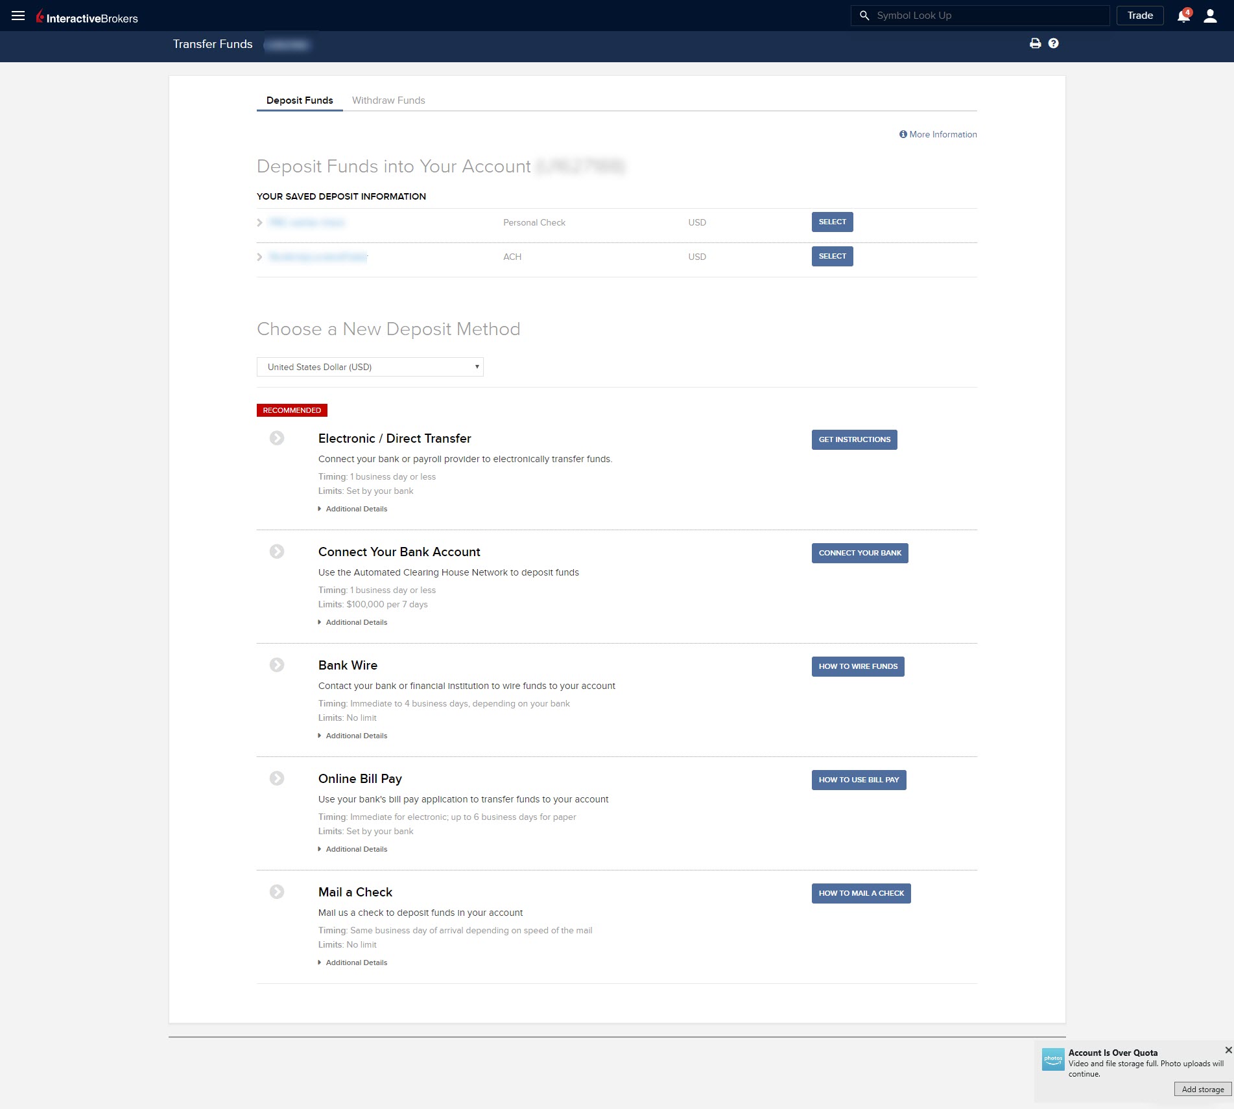Viewport: 1234px width, 1109px height.
Task: Open the United States Dollar currency dropdown
Action: [370, 367]
